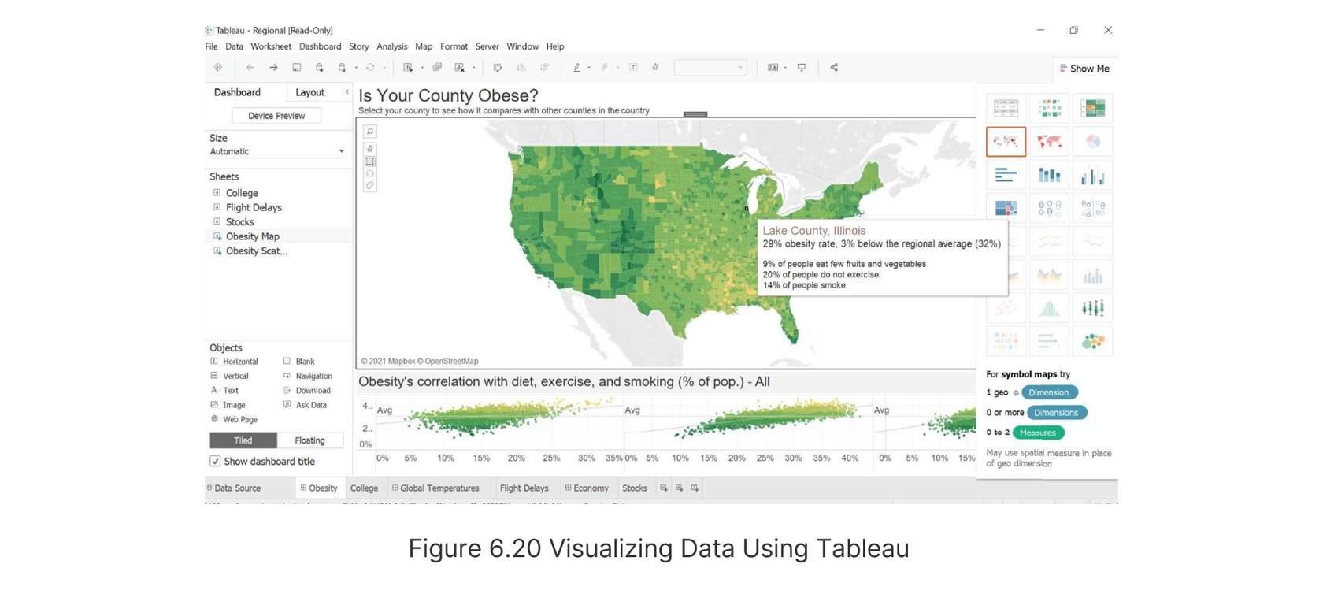Uncheck Show dashboard title checkbox
Image resolution: width=1323 pixels, height=594 pixels.
215,462
